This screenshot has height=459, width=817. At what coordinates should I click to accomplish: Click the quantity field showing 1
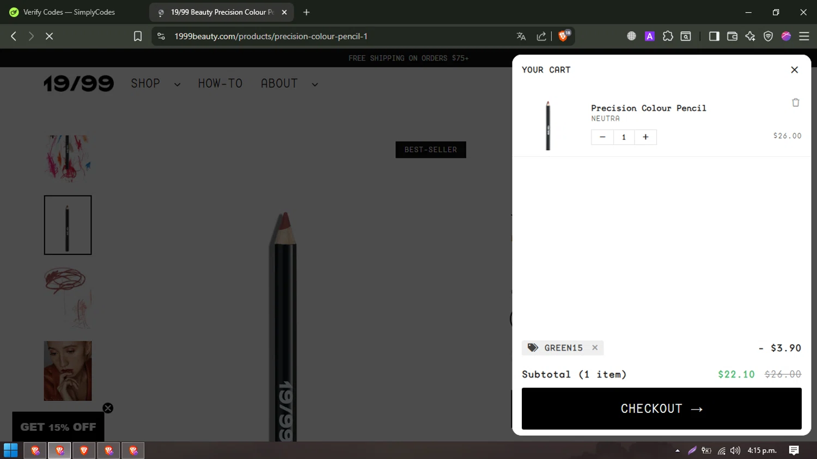(624, 137)
